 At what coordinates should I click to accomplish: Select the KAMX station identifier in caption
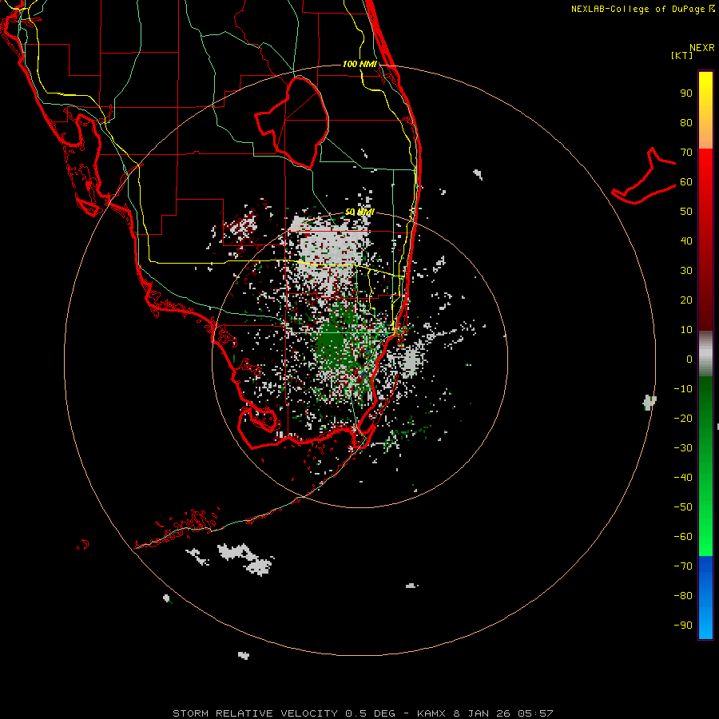coord(431,713)
